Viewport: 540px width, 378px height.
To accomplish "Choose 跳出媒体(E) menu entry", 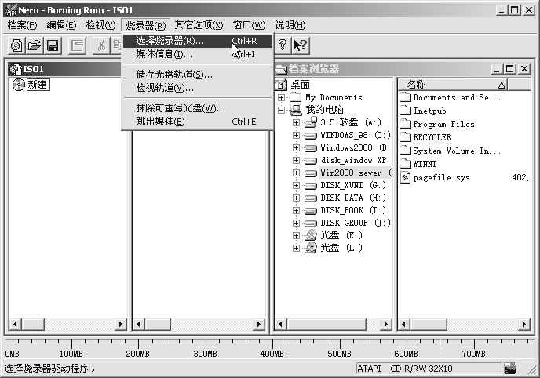I will point(198,122).
